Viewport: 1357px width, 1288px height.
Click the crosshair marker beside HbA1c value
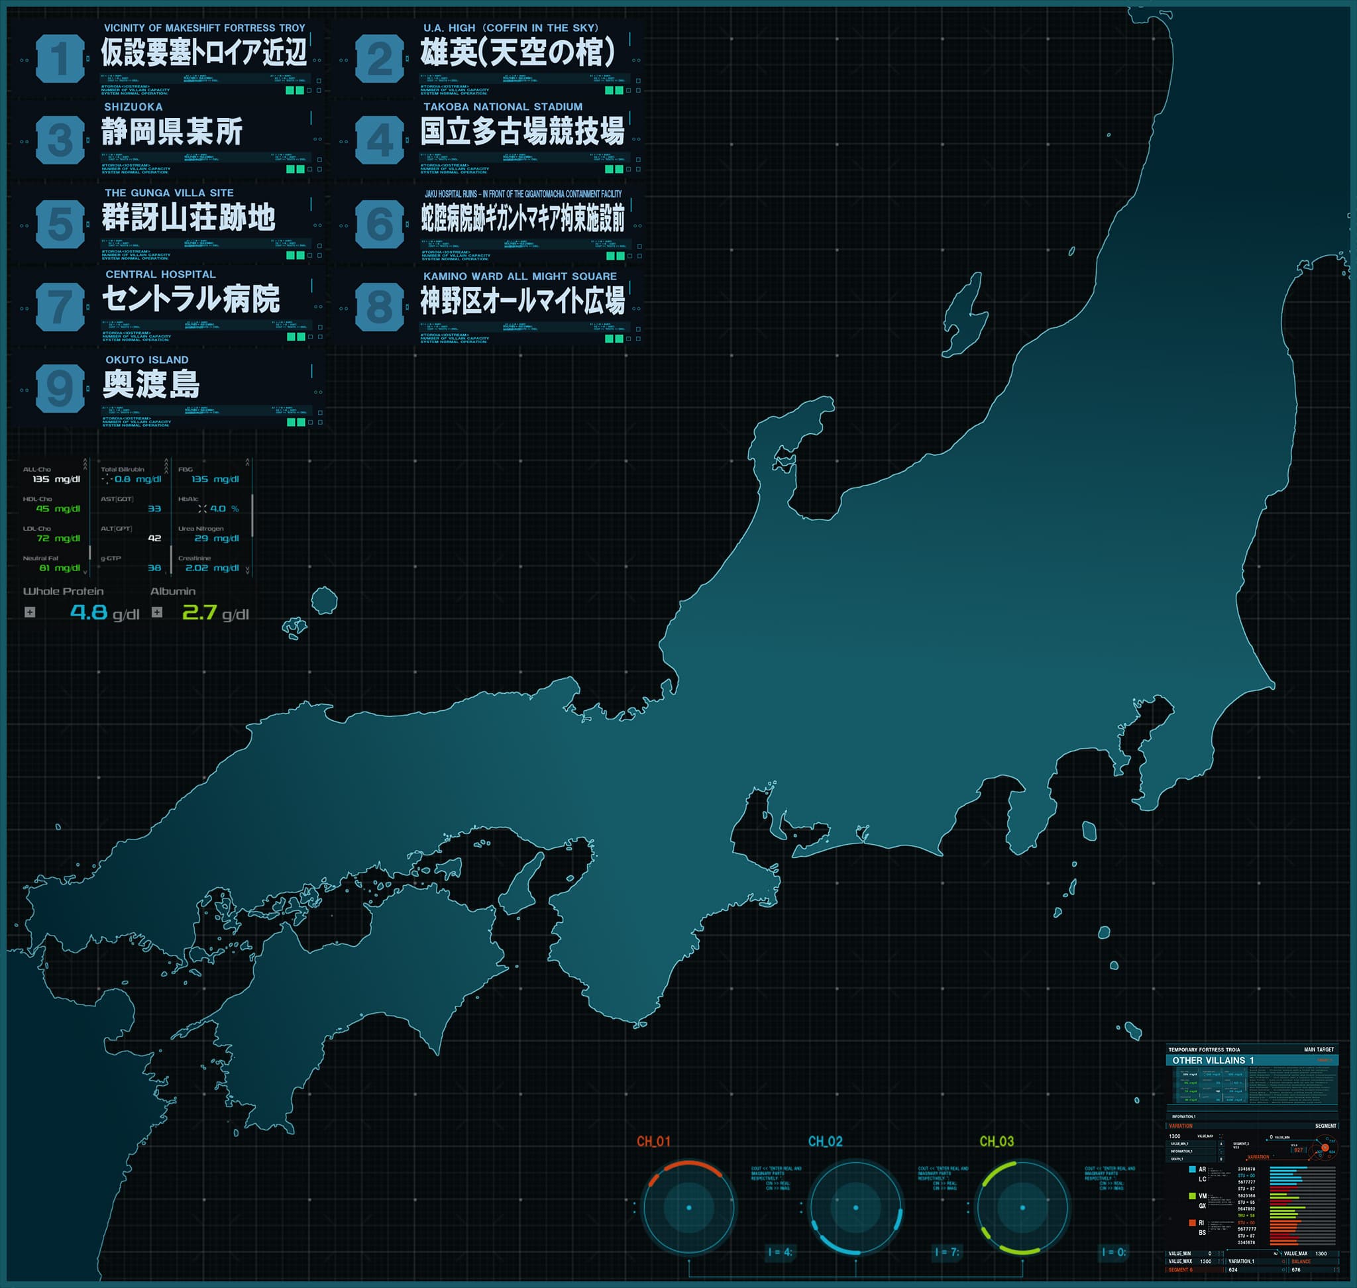[x=202, y=509]
